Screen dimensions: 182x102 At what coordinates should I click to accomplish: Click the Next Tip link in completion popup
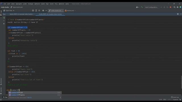(x=30, y=97)
